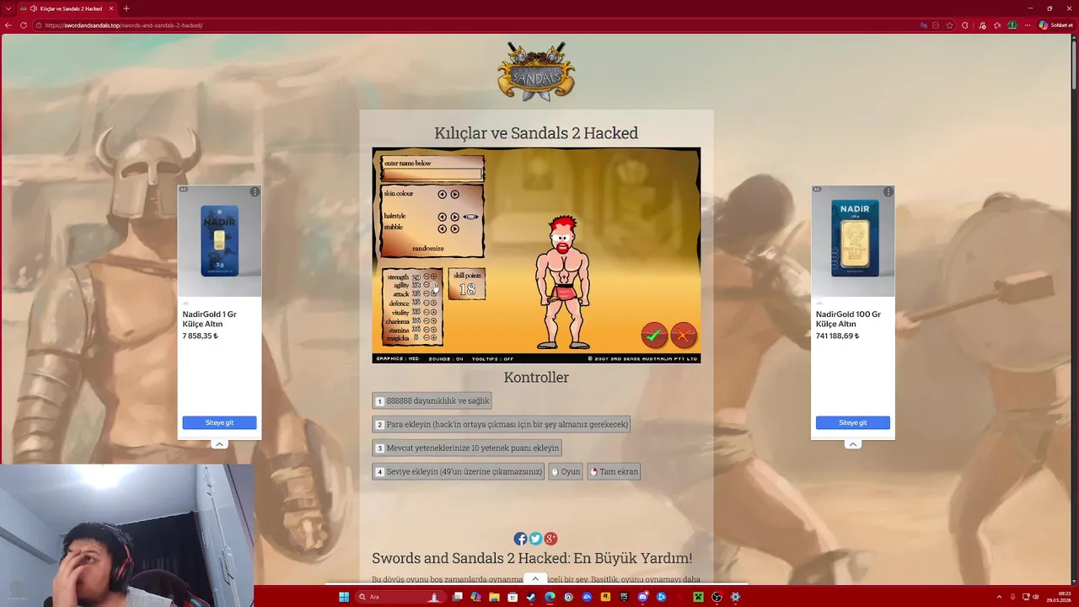Image resolution: width=1079 pixels, height=607 pixels.
Task: Click the hair colour slider beside hairstyle
Action: coord(470,217)
